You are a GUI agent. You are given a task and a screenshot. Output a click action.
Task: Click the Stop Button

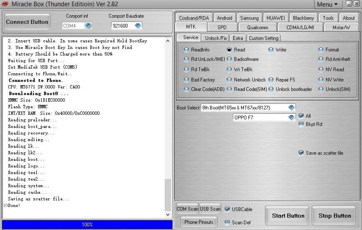tap(334, 216)
